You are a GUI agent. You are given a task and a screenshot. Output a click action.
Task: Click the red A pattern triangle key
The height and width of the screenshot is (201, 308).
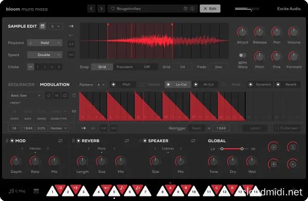tap(170, 189)
